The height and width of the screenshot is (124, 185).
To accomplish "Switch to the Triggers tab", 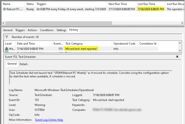I will tap(20, 30).
